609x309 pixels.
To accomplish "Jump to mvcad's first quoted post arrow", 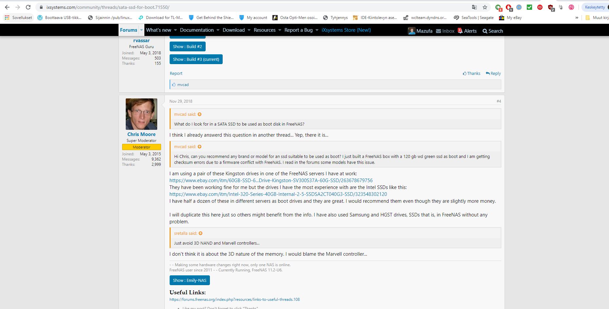I will coord(199,114).
